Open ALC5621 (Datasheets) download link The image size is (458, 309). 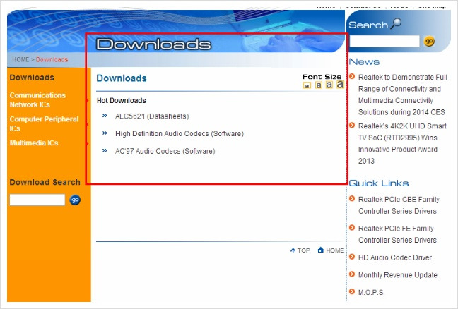(152, 116)
